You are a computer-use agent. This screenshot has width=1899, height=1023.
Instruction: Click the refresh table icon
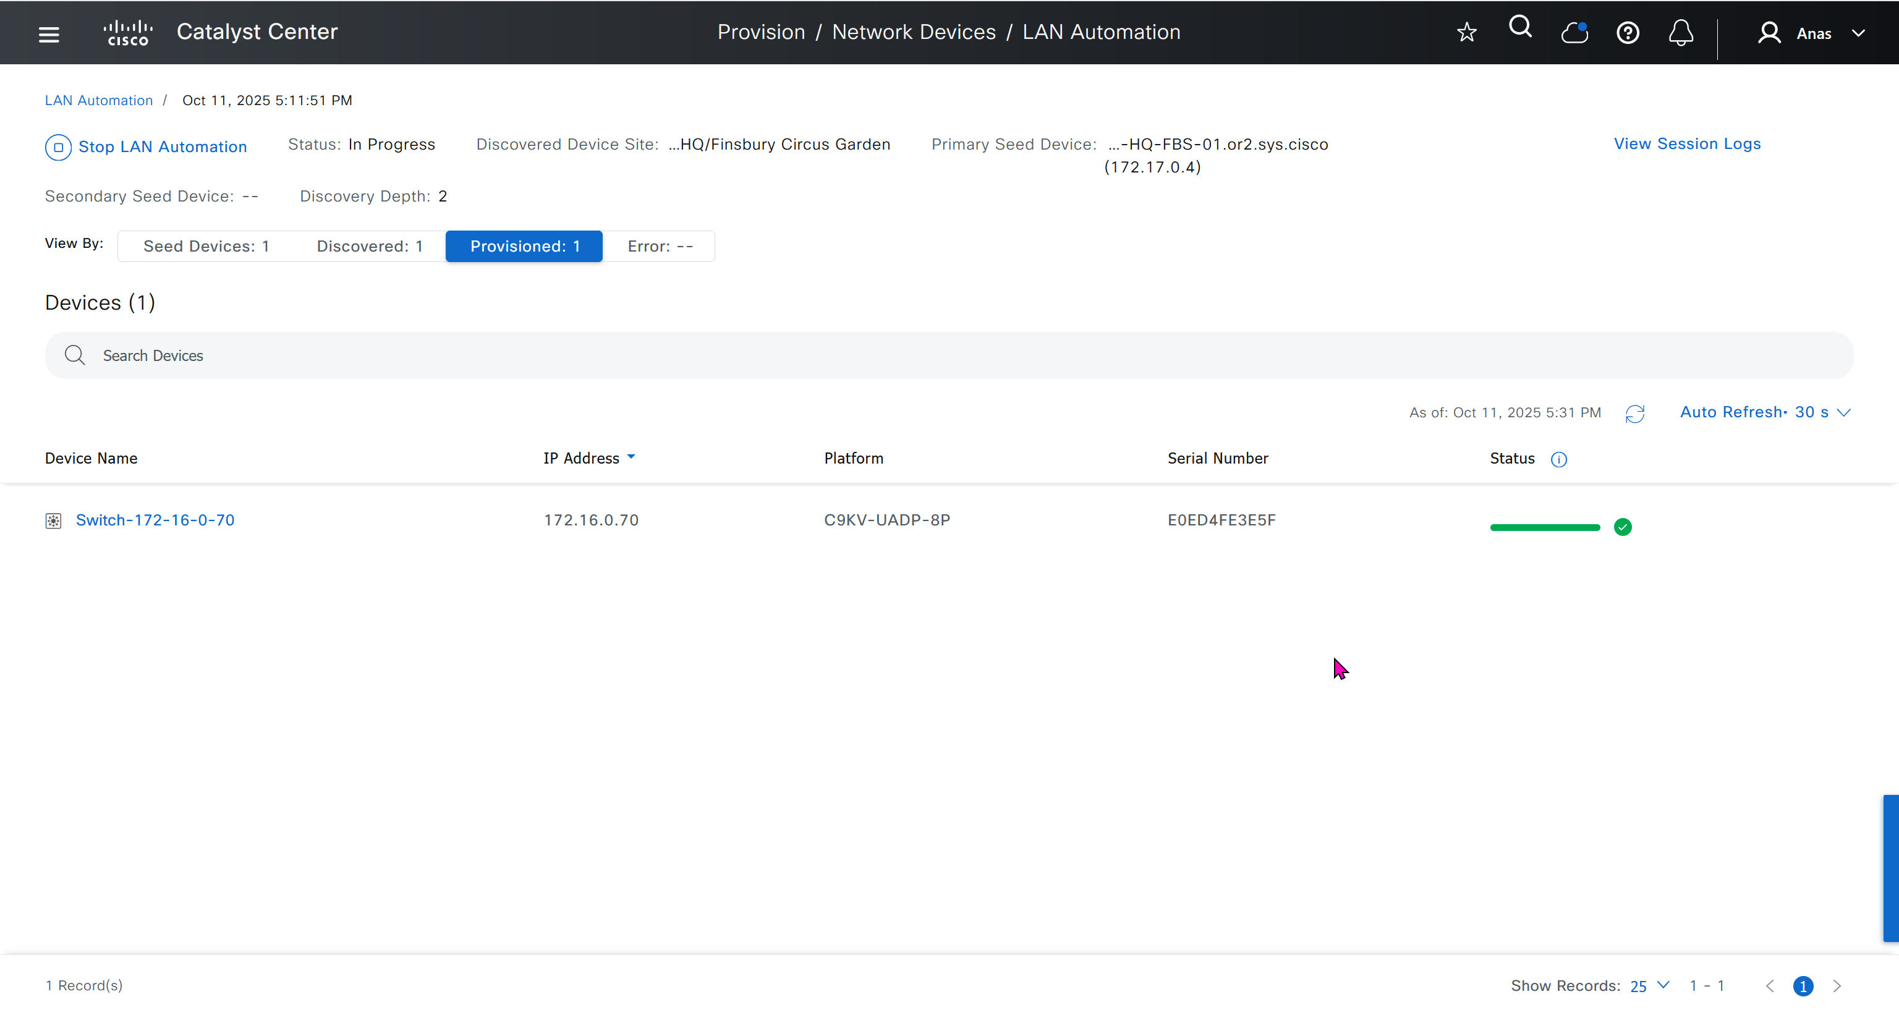pos(1634,414)
